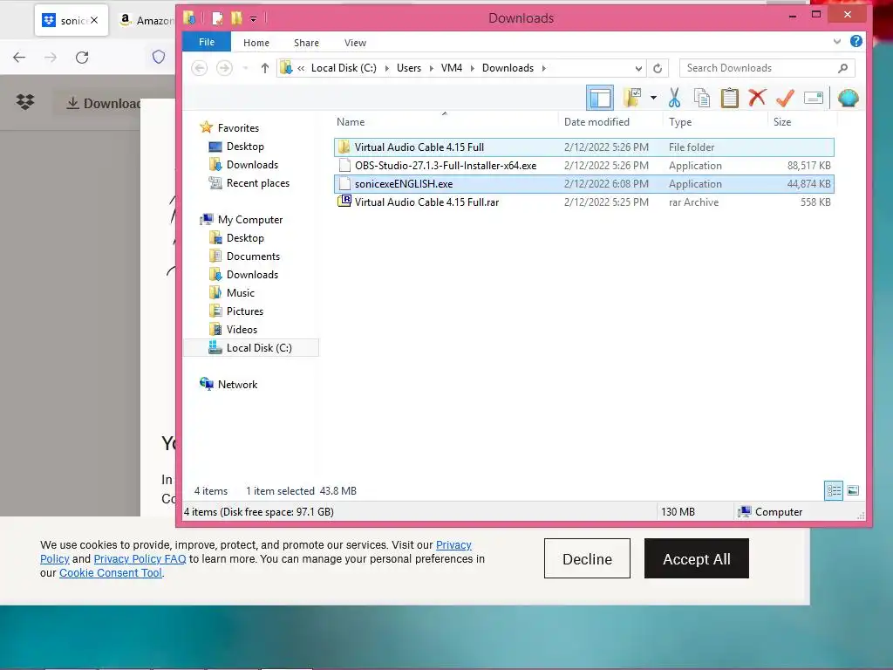
Task: Select Virtual Audio Cable 4.15 Full.rar
Action: coord(584,202)
